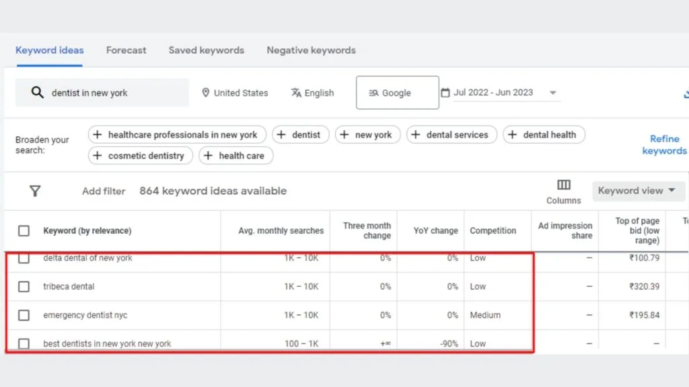Sort by Avg. monthly searches header

(281, 231)
